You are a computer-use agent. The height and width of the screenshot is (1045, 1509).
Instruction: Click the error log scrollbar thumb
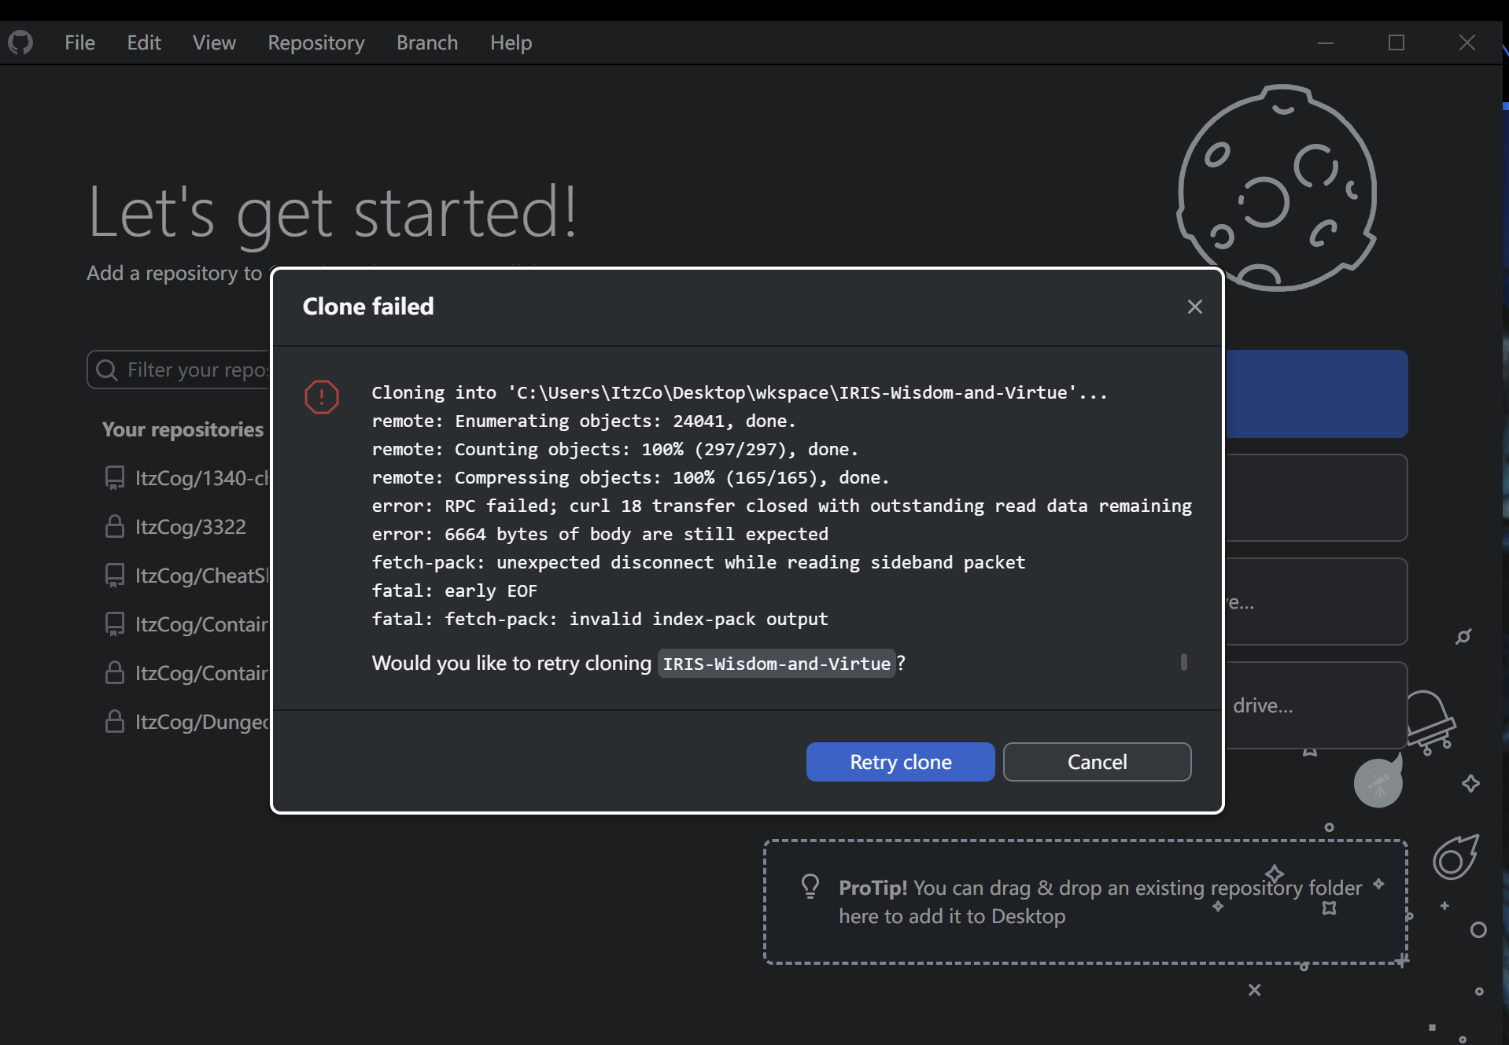1183,662
